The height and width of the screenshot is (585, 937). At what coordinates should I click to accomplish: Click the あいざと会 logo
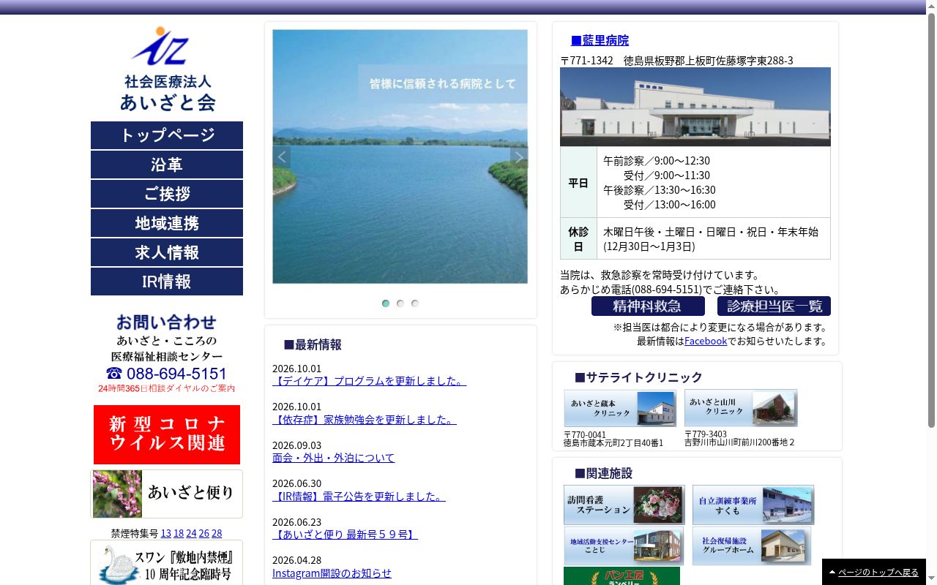pos(167,69)
